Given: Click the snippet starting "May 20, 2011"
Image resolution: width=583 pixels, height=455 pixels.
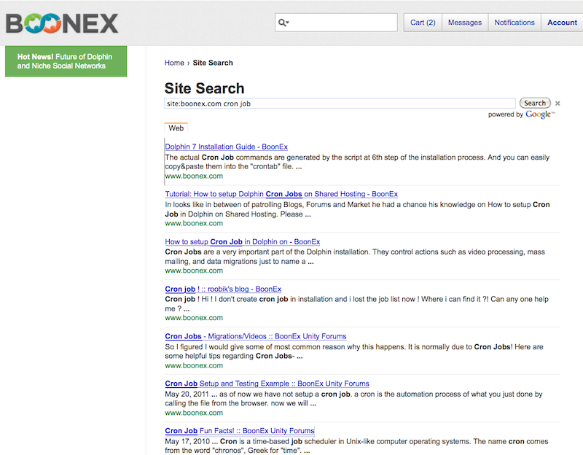Looking at the screenshot, I should tap(353, 398).
